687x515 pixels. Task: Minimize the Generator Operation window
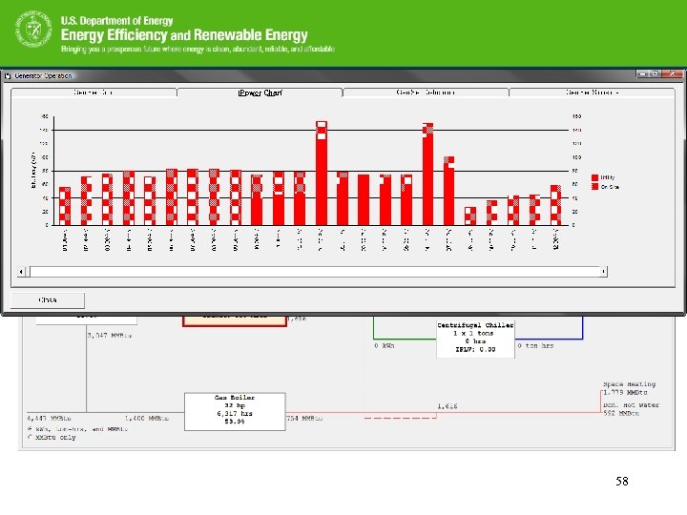pyautogui.click(x=642, y=74)
